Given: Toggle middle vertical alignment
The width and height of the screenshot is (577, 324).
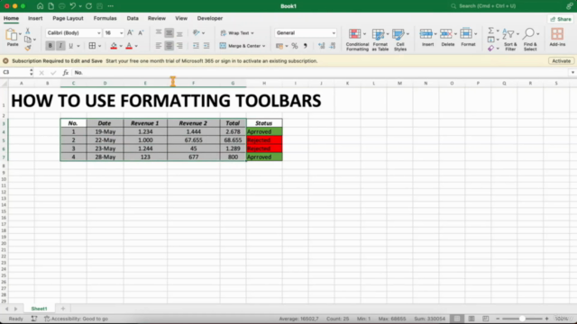Looking at the screenshot, I should click(169, 32).
